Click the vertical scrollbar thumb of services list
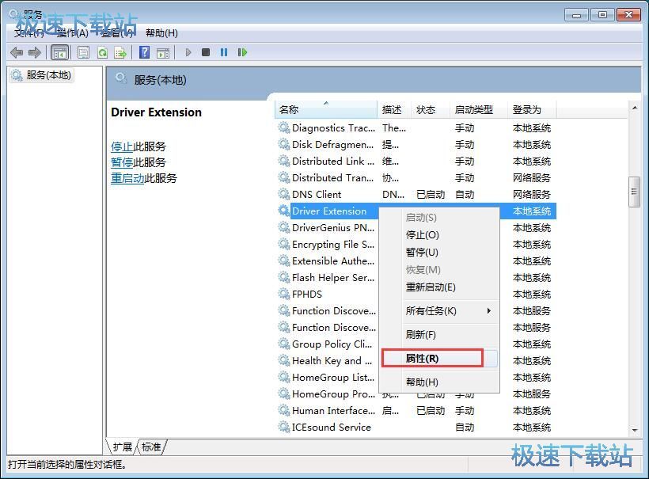The width and height of the screenshot is (649, 479). tap(634, 192)
